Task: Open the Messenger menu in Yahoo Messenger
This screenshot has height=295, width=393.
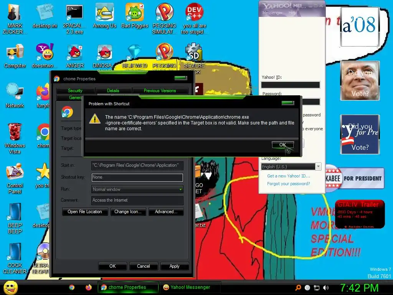Action: 272,13
